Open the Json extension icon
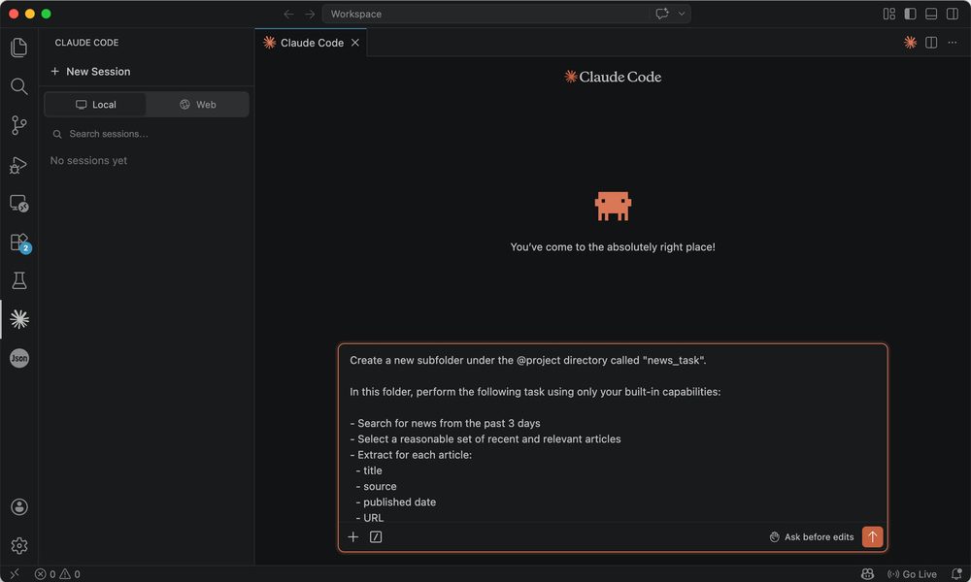Viewport: 971px width, 582px height. pyautogui.click(x=18, y=358)
